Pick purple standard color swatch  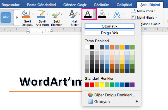pos(132,85)
